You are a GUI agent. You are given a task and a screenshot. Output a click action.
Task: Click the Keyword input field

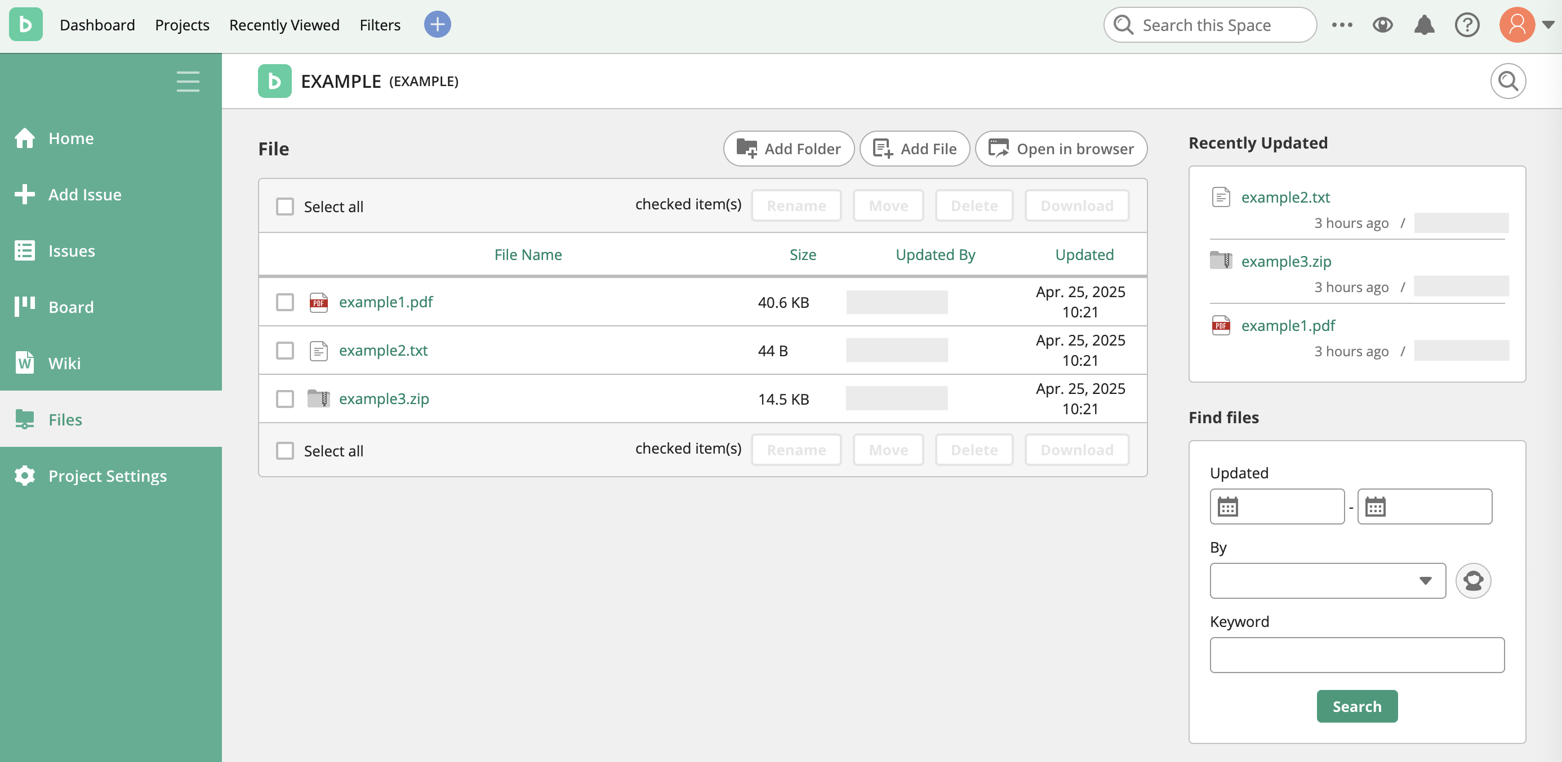click(1357, 655)
